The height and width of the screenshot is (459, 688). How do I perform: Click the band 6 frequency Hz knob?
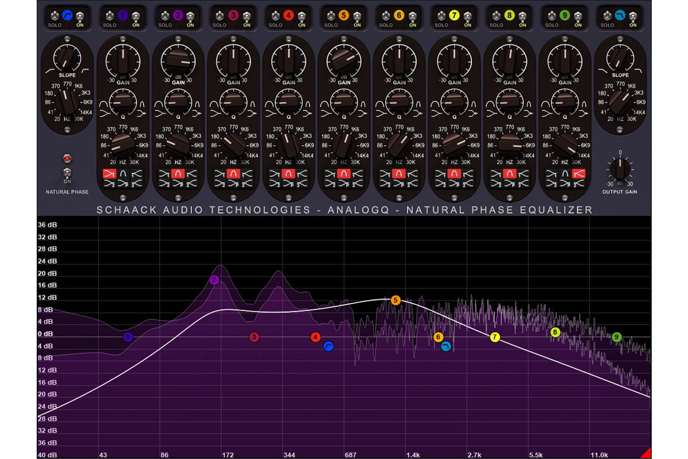(399, 145)
